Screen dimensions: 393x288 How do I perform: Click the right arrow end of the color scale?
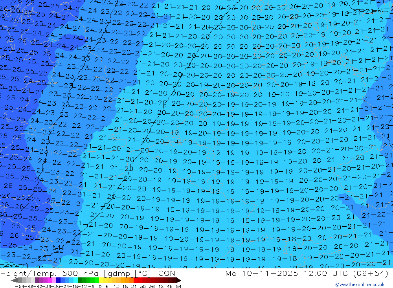click(x=179, y=281)
